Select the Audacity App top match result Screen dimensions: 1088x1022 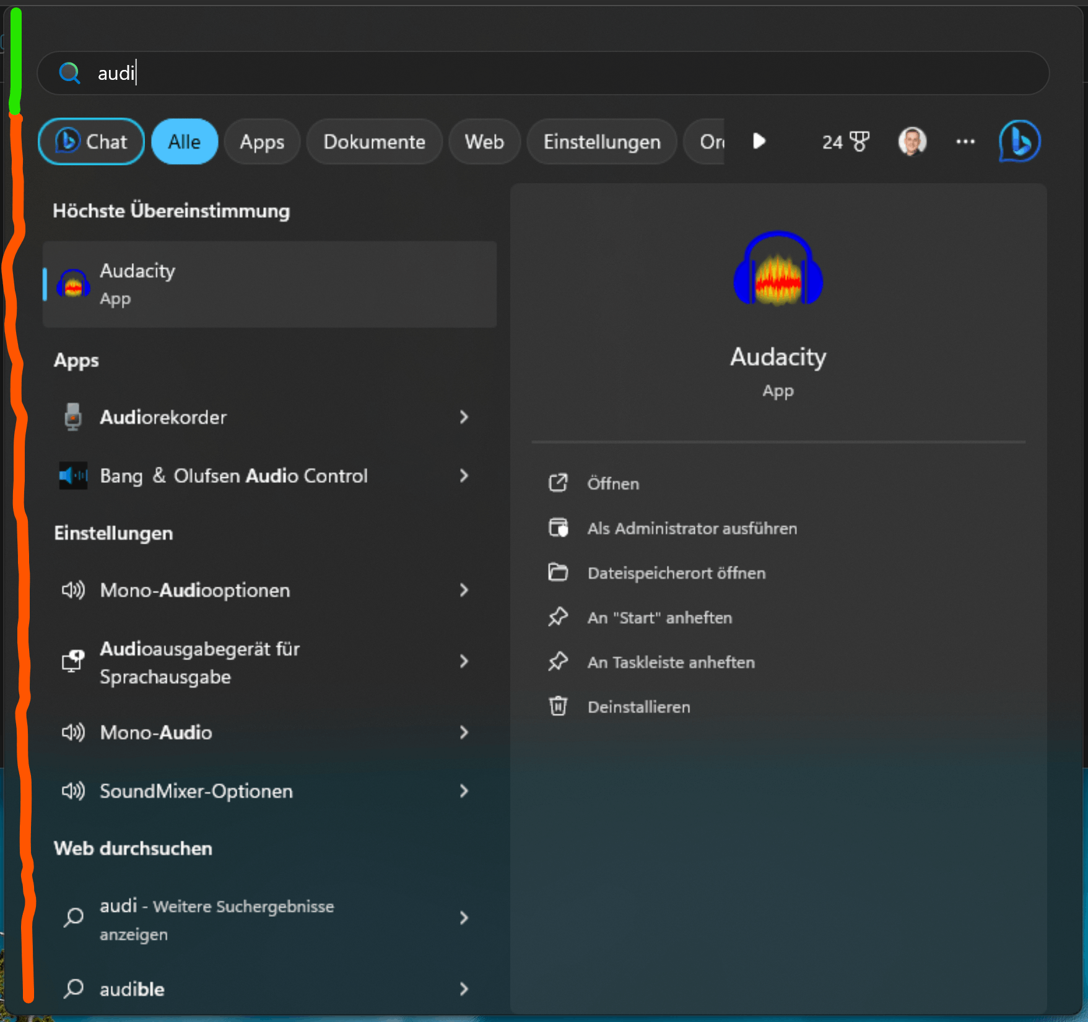[x=269, y=284]
